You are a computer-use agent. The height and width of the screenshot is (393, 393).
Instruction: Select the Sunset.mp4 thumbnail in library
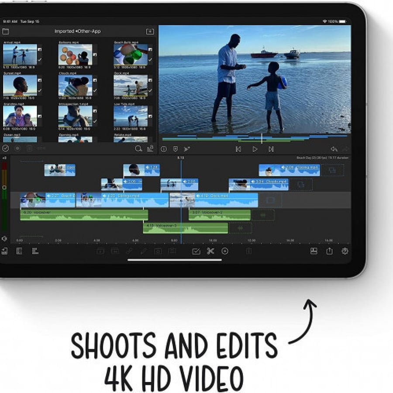pos(20,86)
